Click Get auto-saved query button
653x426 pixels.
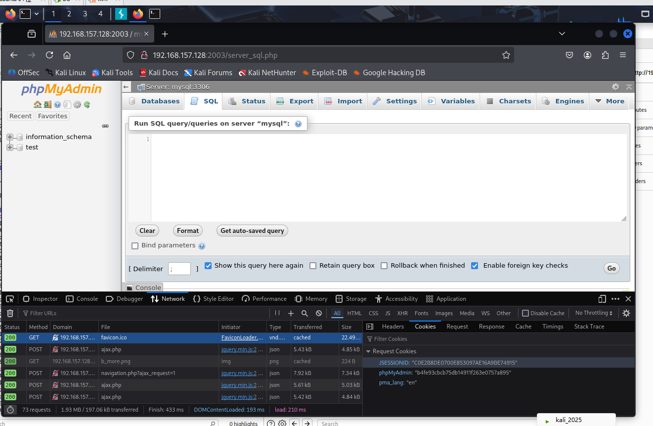252,231
